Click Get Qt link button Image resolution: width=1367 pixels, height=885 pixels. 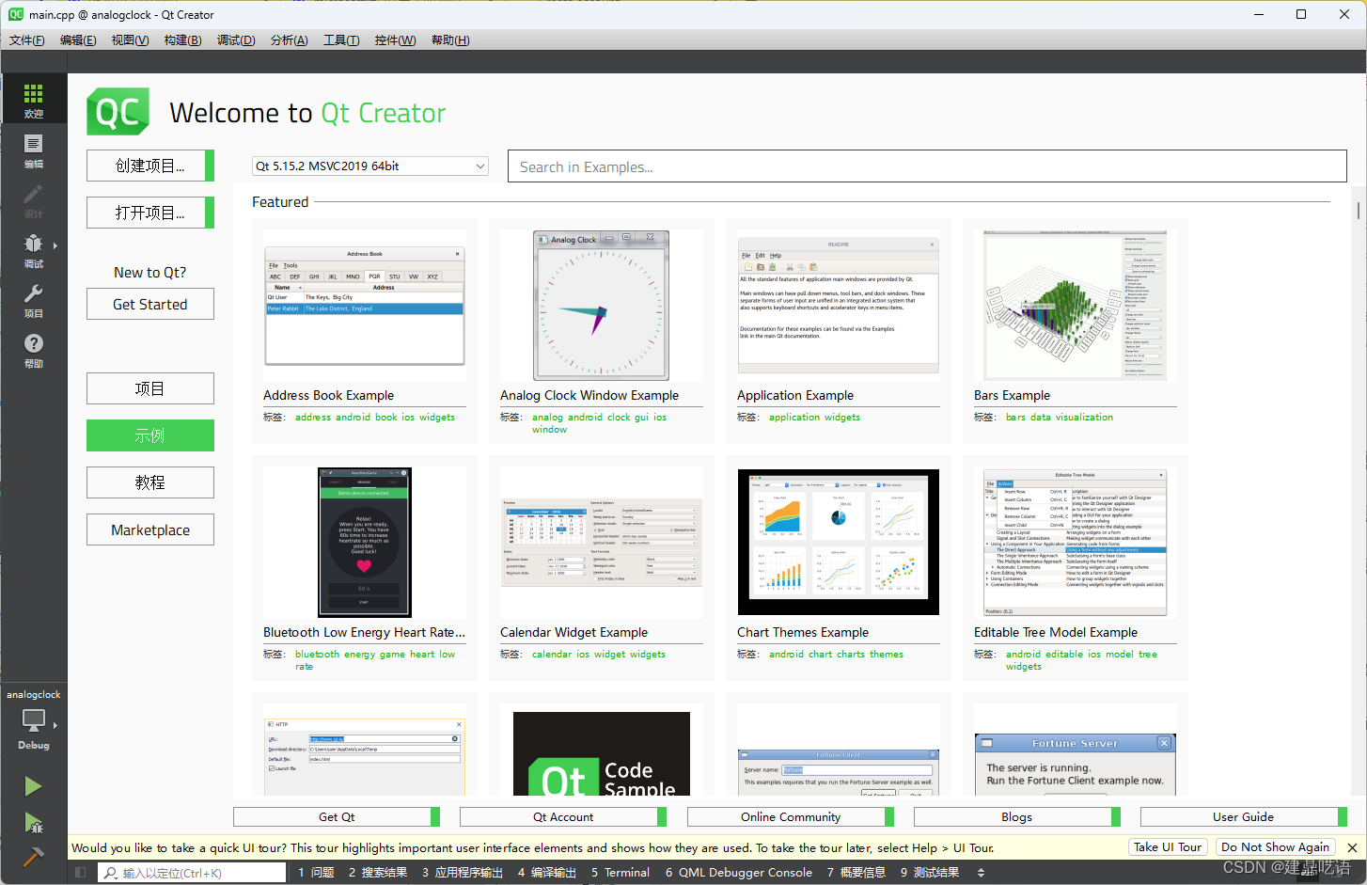coord(337,816)
